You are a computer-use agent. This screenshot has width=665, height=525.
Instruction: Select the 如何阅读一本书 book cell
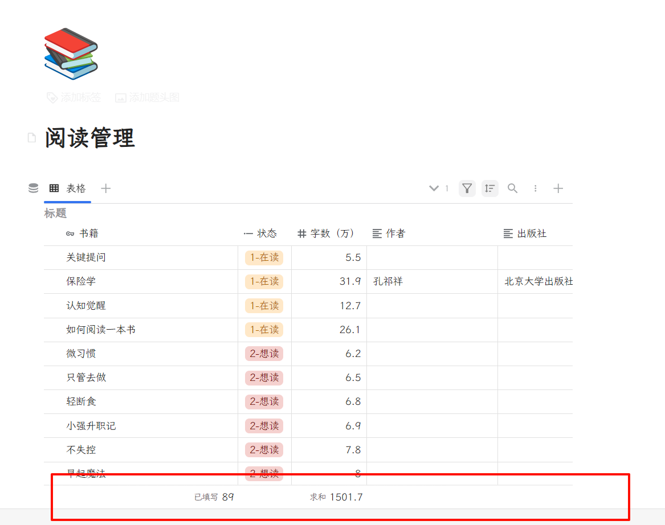(x=141, y=330)
